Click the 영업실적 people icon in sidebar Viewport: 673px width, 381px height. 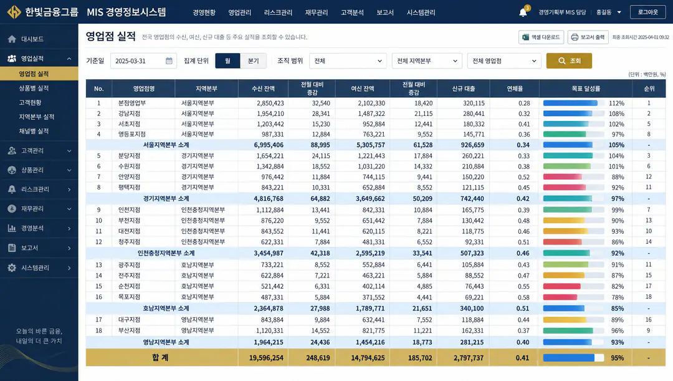coord(12,59)
